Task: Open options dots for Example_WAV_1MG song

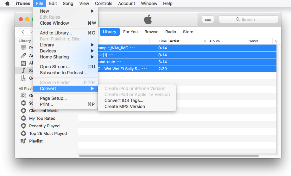Action: (132, 48)
